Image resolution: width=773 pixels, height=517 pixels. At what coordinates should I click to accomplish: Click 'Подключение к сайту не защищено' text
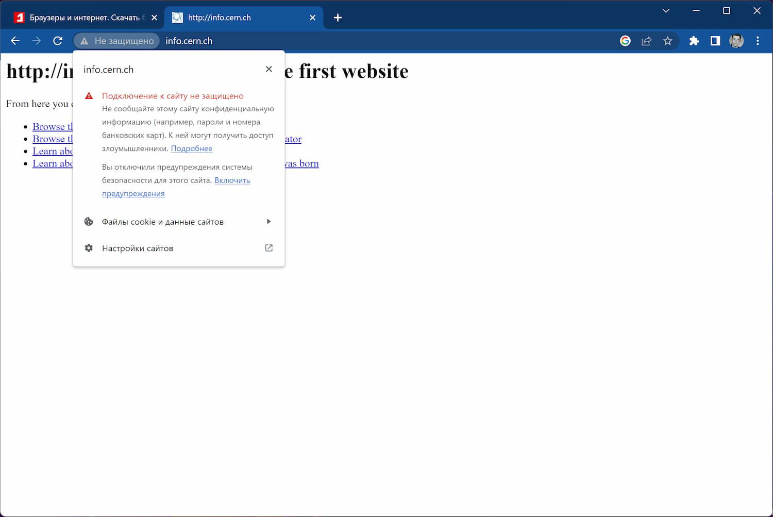(x=173, y=96)
